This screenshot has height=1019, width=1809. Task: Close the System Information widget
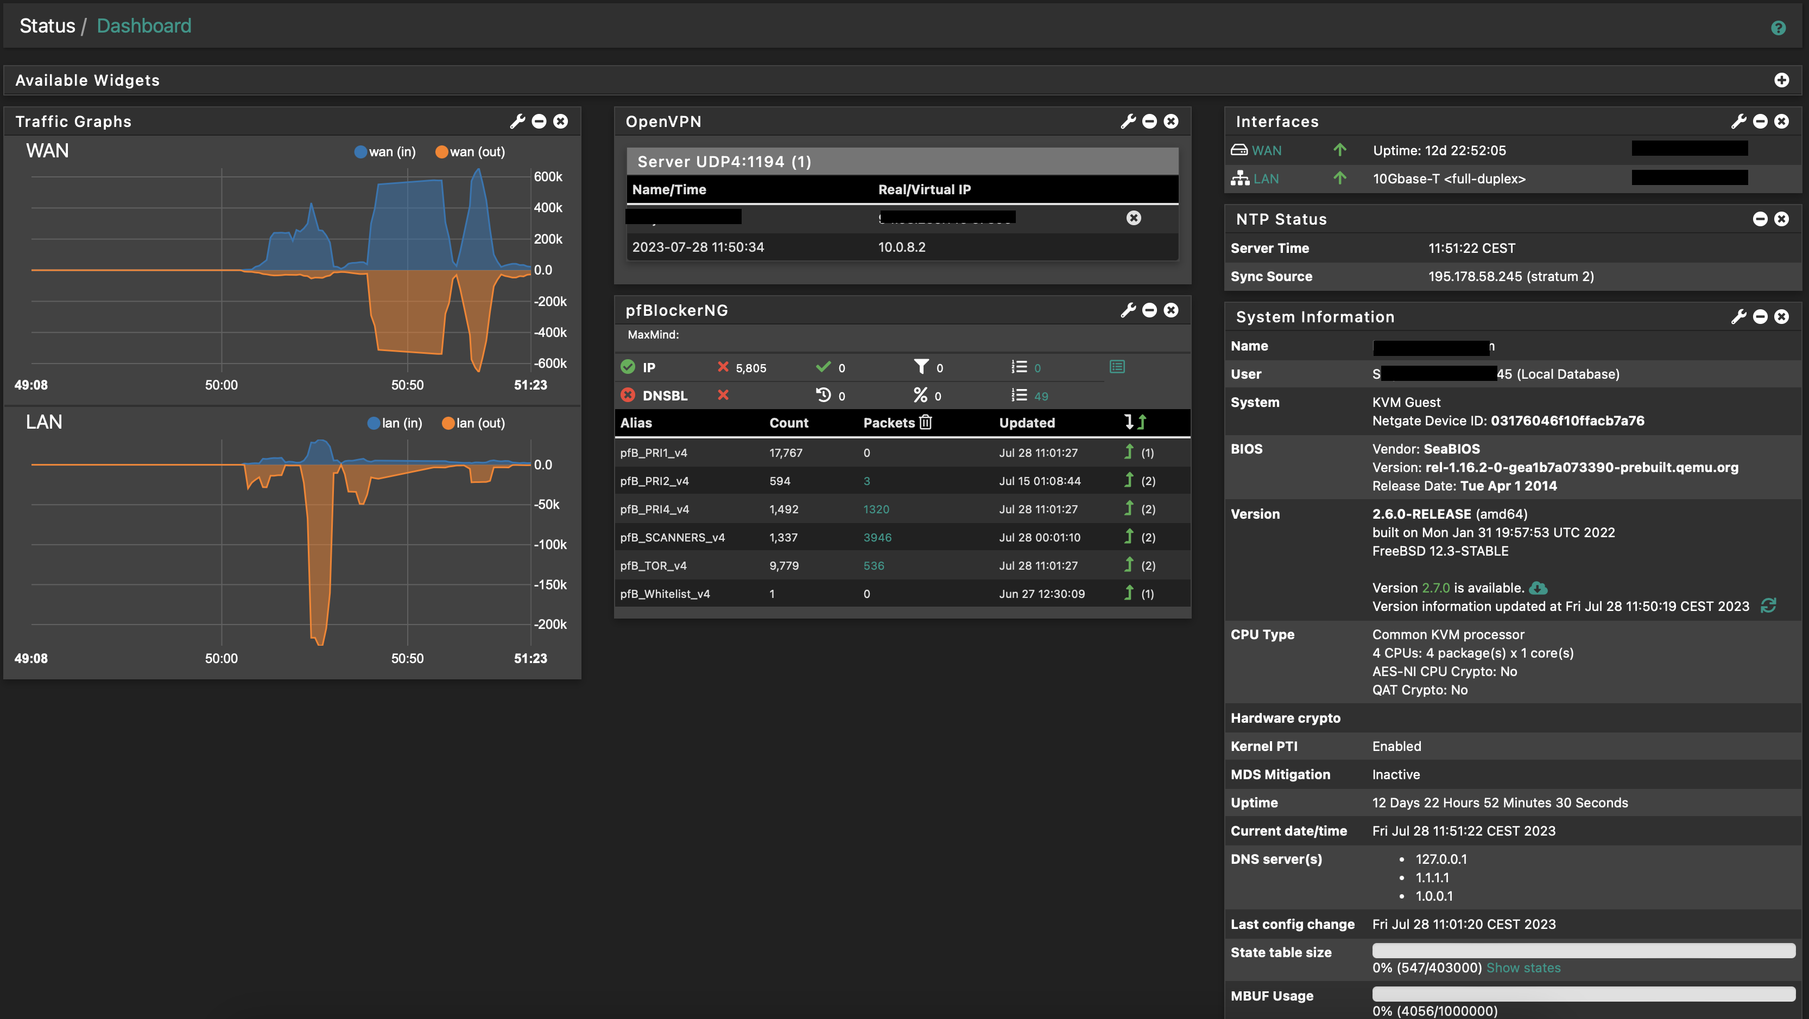point(1782,316)
